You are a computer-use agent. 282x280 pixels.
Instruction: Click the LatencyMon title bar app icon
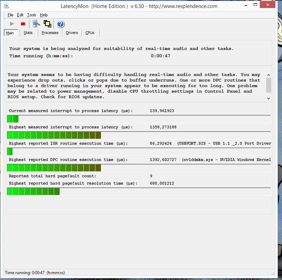point(7,6)
